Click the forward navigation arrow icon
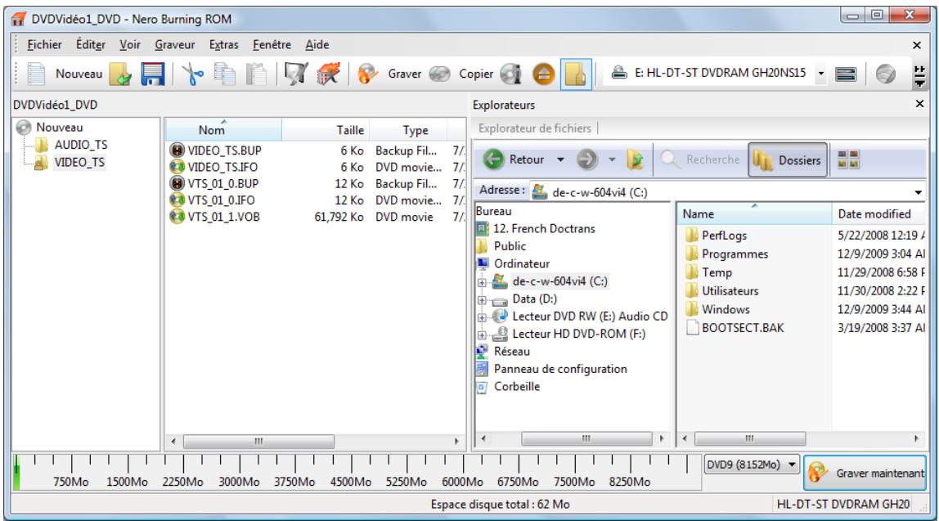 (587, 159)
